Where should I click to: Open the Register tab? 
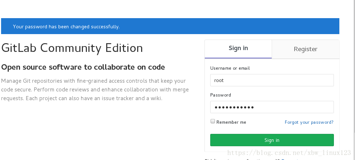pyautogui.click(x=306, y=49)
